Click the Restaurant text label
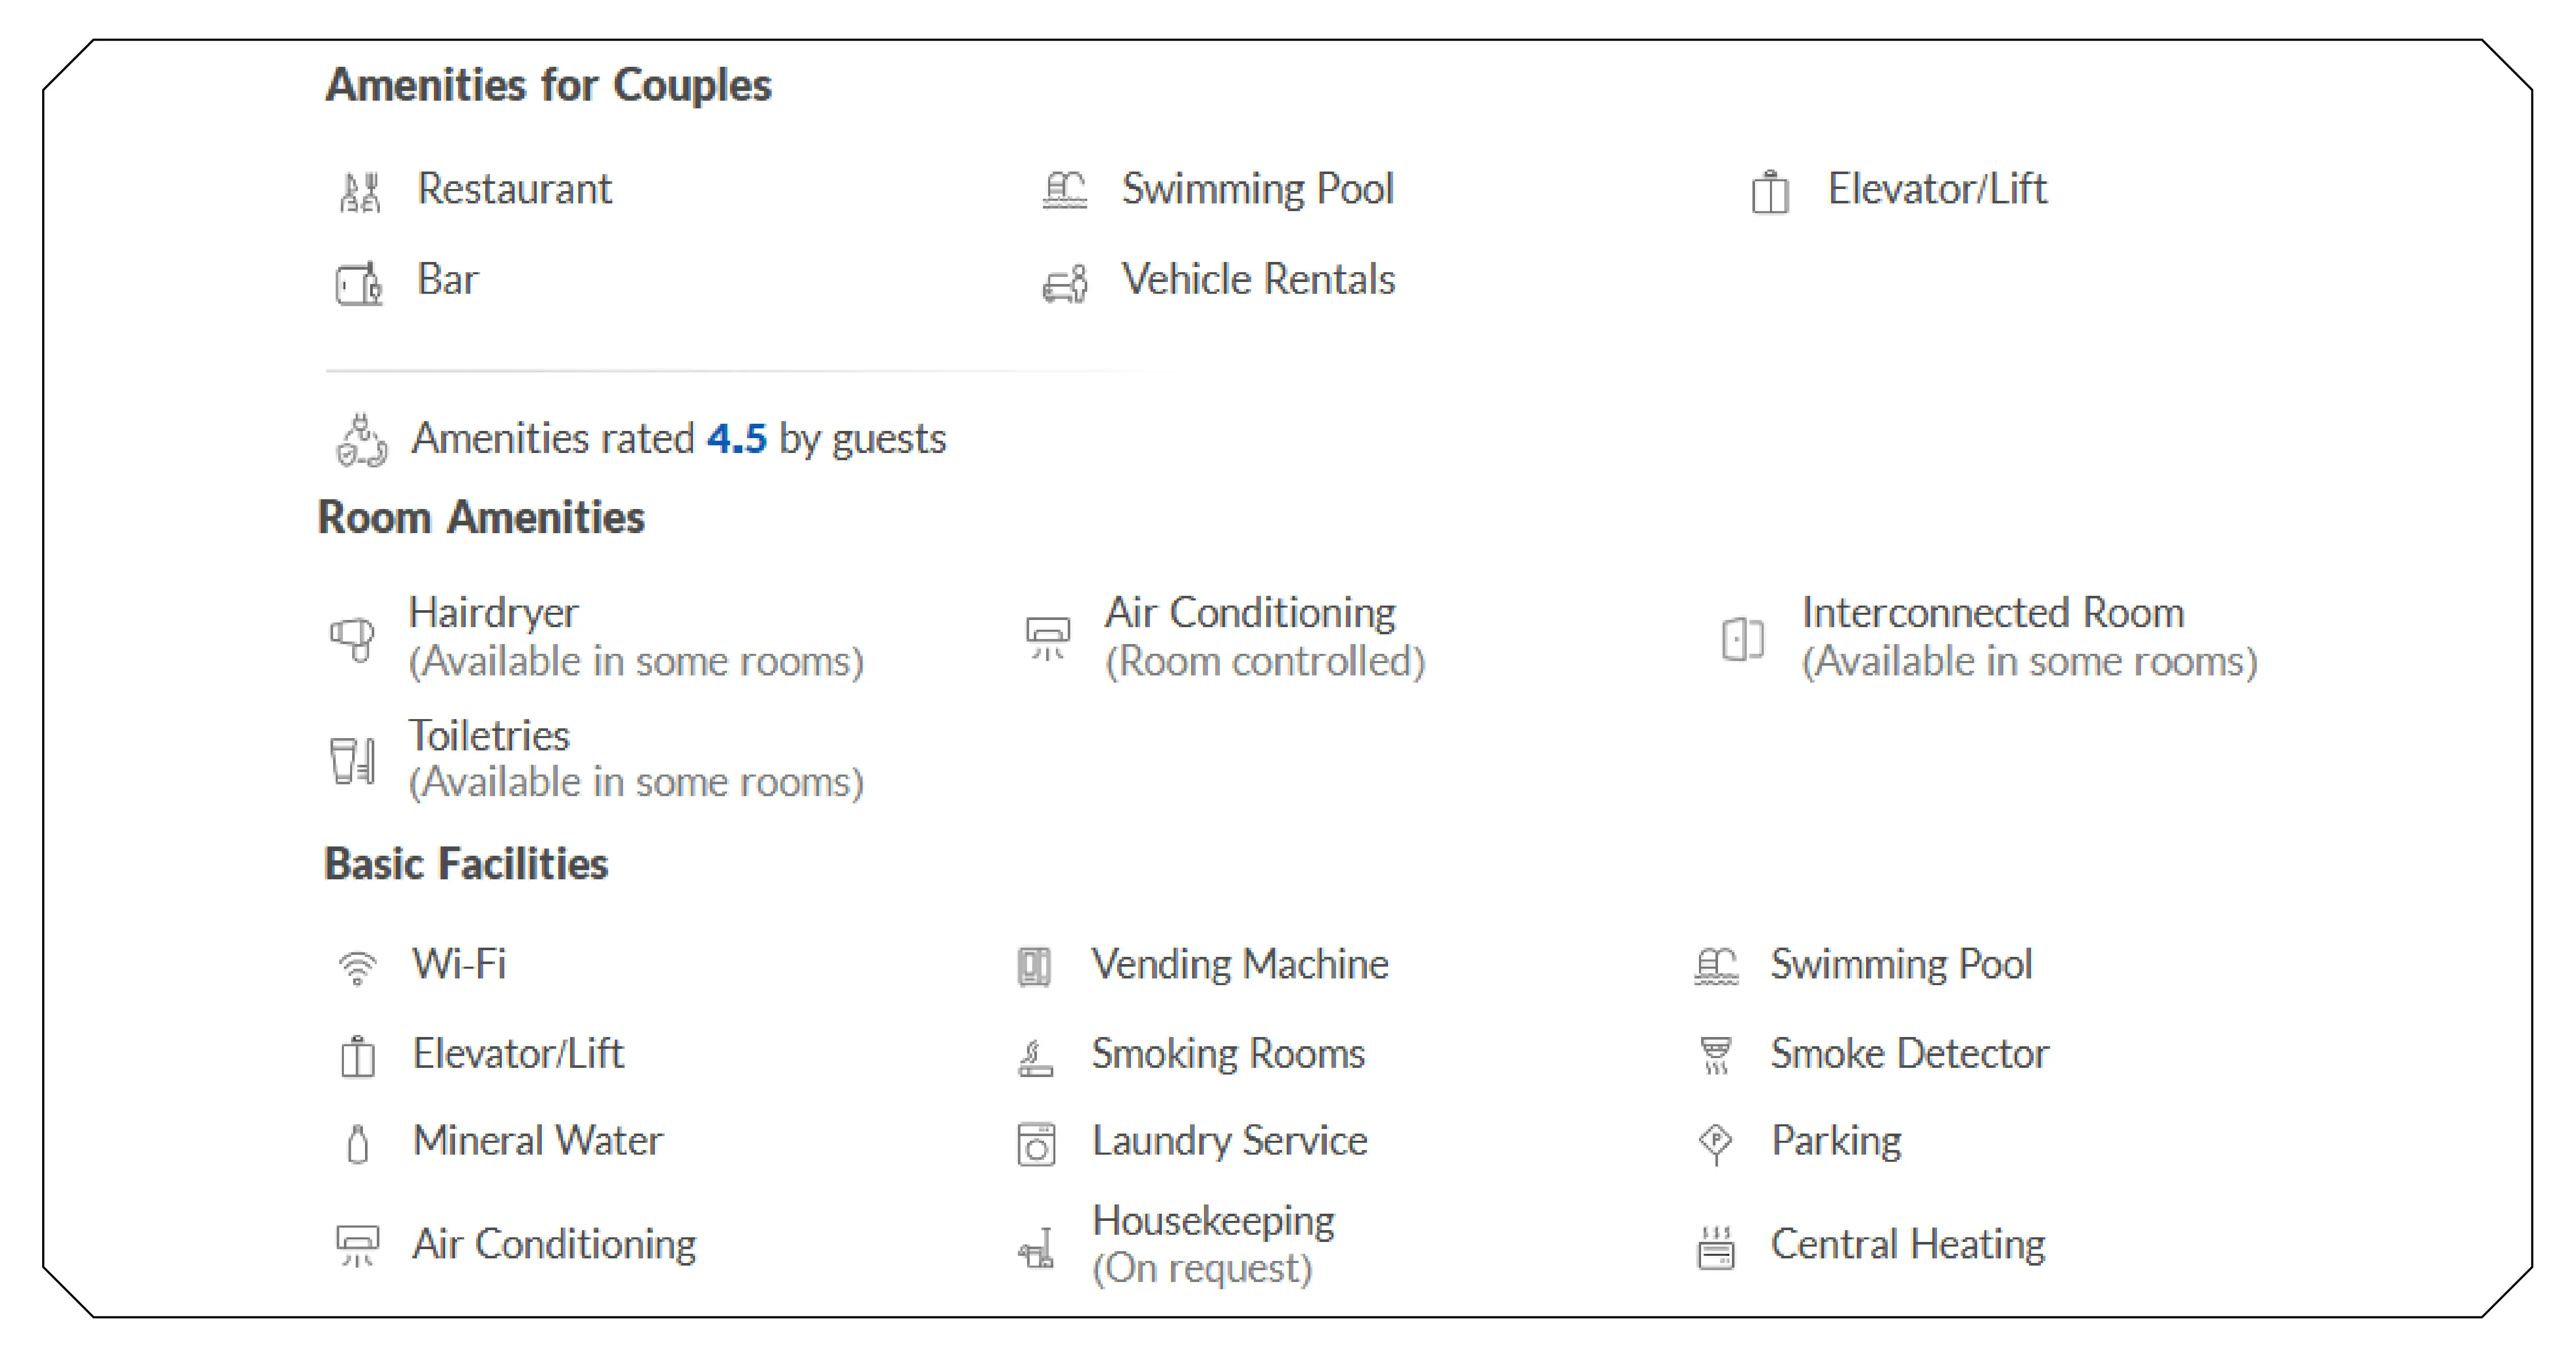Screen dimensions: 2576x1357 pos(514,189)
